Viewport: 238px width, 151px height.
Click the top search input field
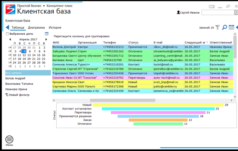[218, 12]
